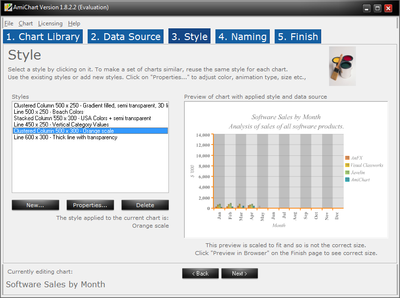Go to the 4. Naming step
This screenshot has height=298, width=400.
(242, 37)
